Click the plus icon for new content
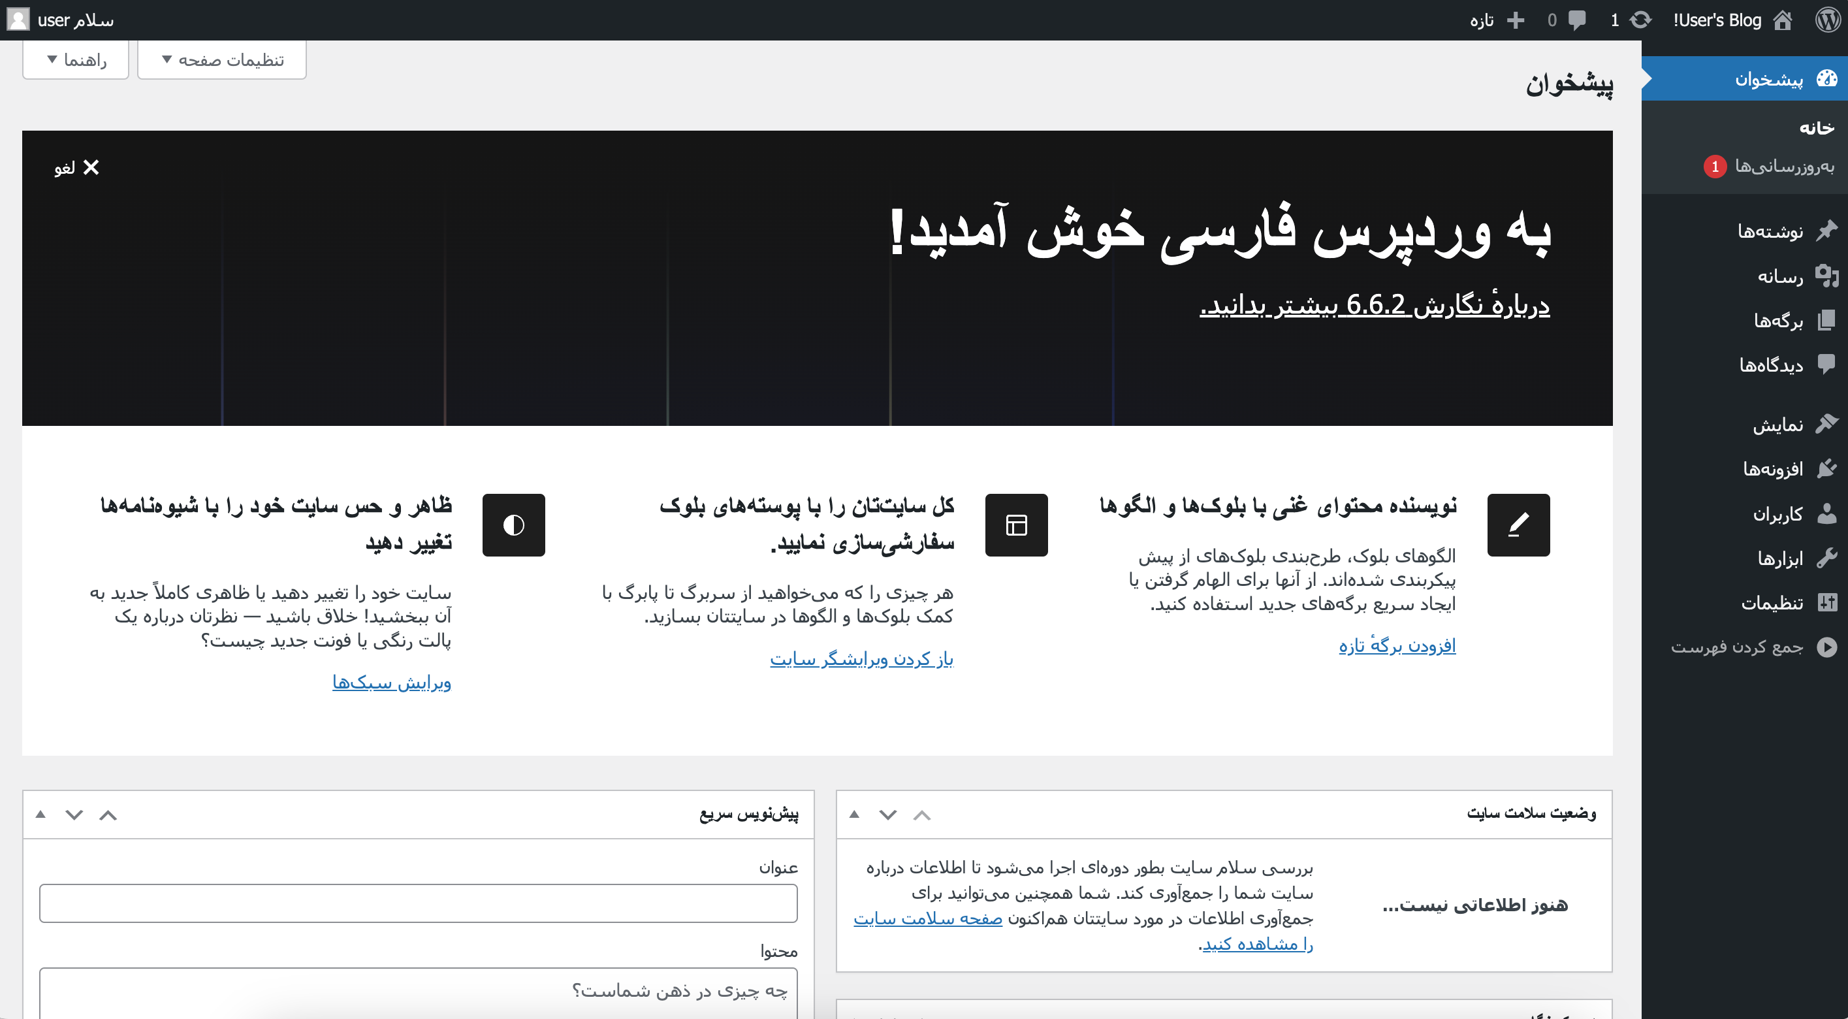 (x=1515, y=20)
